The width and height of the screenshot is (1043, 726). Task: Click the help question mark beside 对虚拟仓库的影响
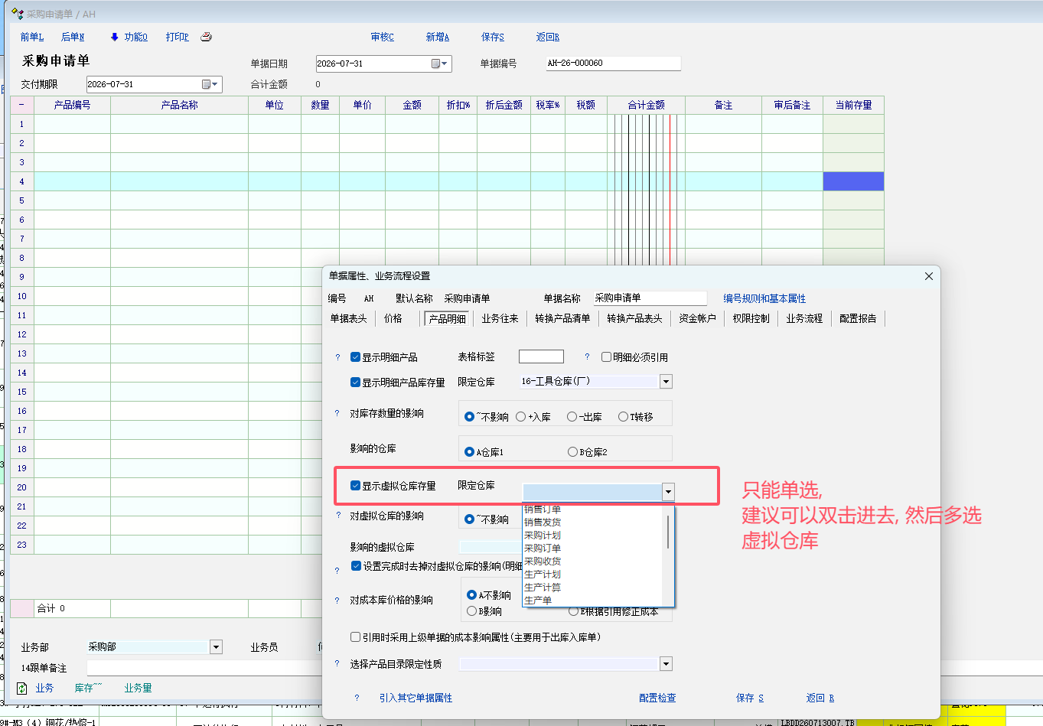pos(337,516)
